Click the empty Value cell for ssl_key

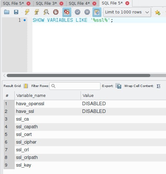[123, 165]
